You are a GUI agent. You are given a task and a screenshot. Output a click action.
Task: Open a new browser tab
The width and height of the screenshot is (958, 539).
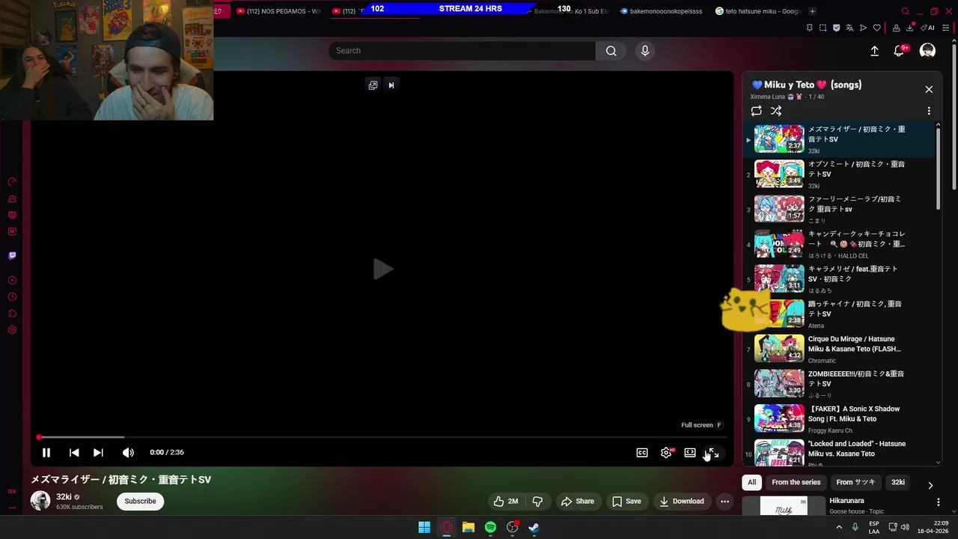812,11
